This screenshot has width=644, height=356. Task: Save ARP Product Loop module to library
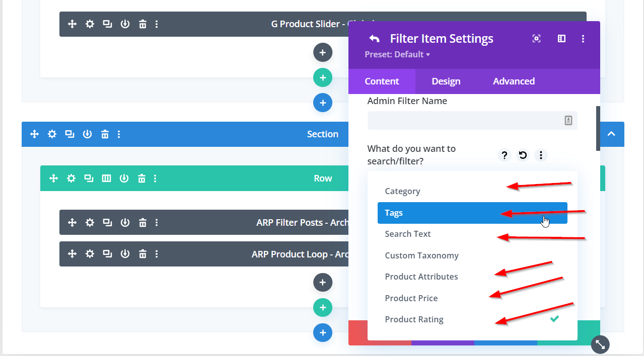tap(125, 254)
